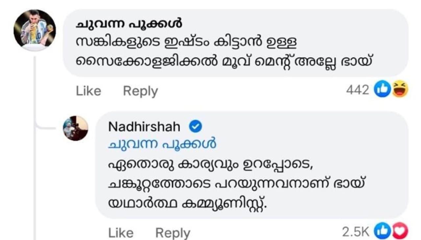Click the blue ചുവന്ന പൂക്കൾ mention in Nadhirshah's reply
This screenshot has height=240, width=421.
coord(162,144)
